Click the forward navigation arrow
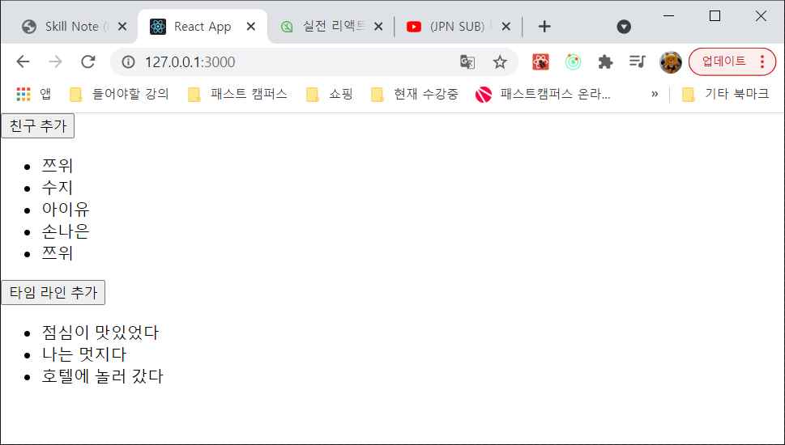Image resolution: width=785 pixels, height=445 pixels. click(x=56, y=61)
